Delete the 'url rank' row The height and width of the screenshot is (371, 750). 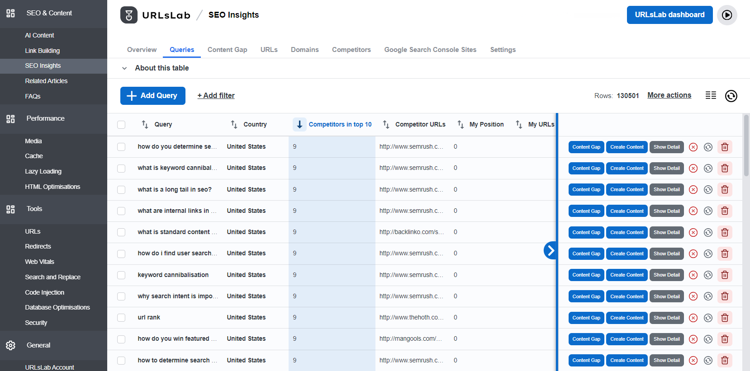click(x=725, y=318)
